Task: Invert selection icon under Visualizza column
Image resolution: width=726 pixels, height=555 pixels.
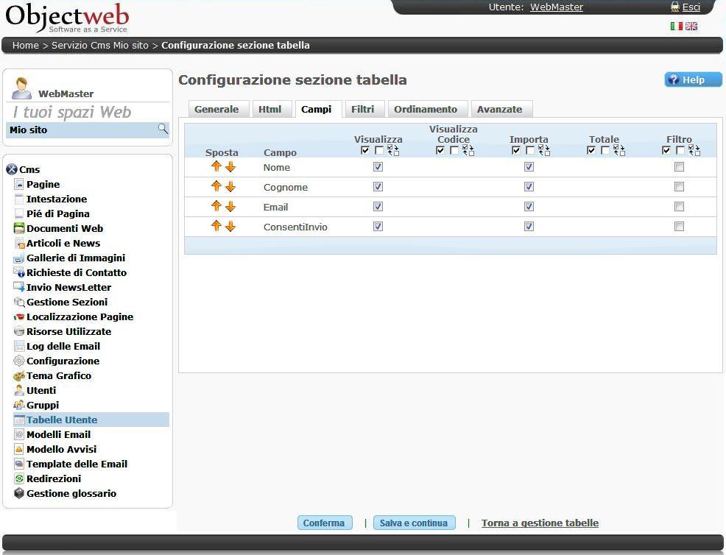Action: [x=393, y=150]
